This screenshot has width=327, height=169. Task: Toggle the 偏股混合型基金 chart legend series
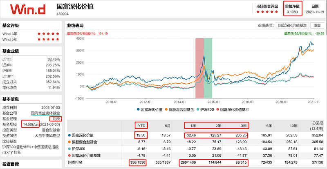click(179, 109)
